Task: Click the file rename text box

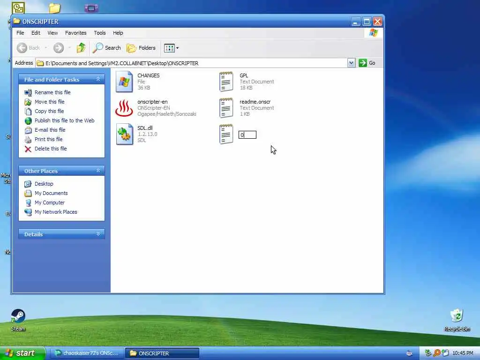Action: pos(247,135)
